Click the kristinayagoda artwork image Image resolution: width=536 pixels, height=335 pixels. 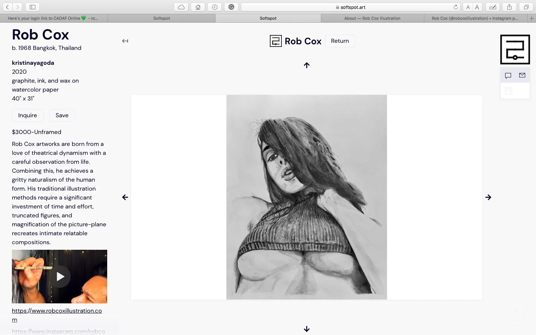pyautogui.click(x=307, y=197)
